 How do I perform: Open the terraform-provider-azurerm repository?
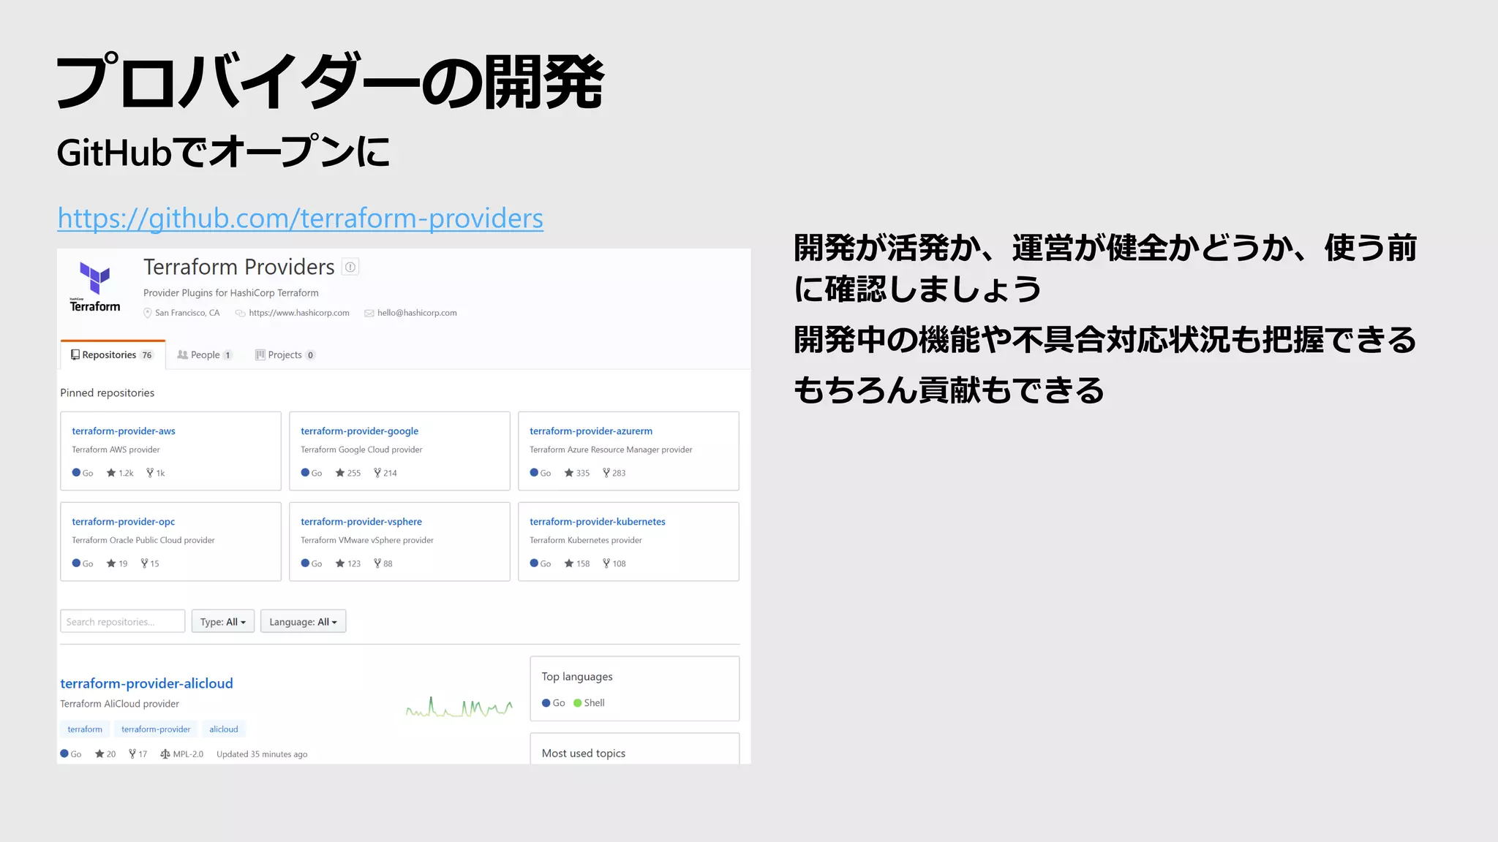pyautogui.click(x=591, y=431)
